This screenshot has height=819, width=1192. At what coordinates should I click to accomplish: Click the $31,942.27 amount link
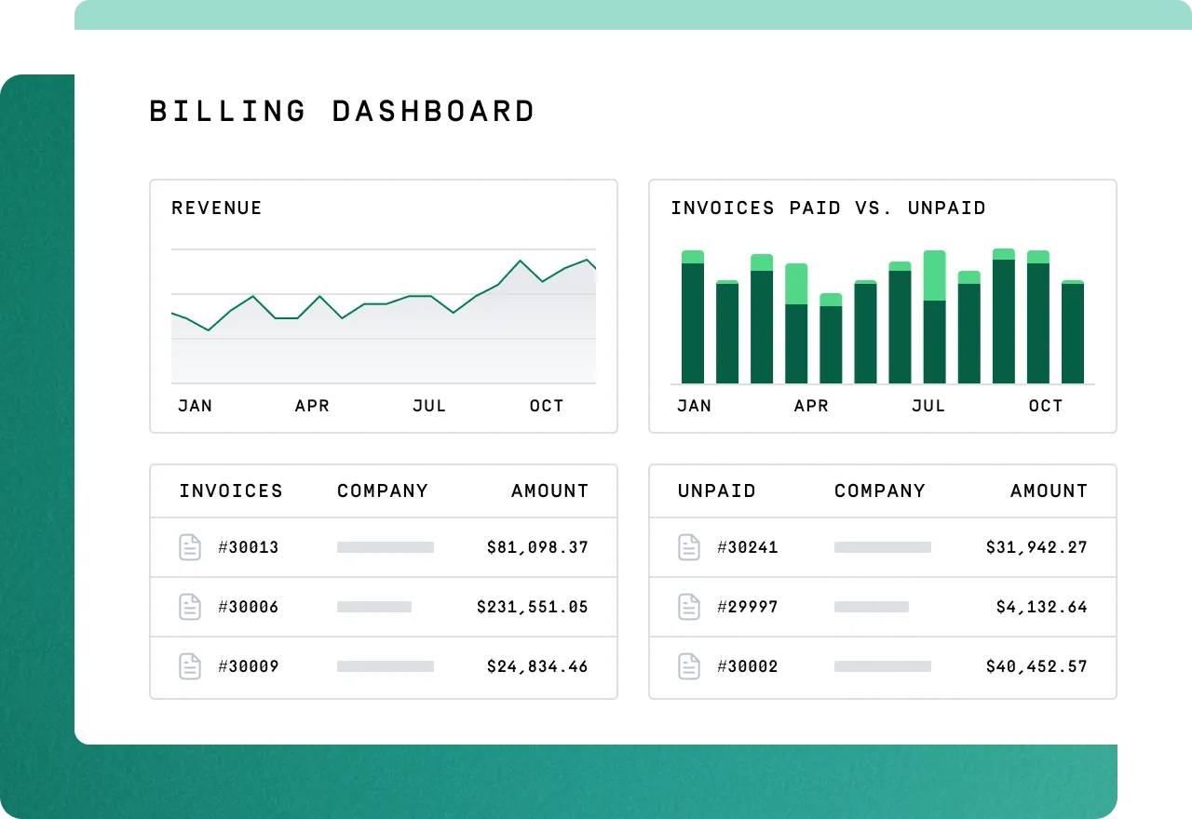click(x=1036, y=547)
